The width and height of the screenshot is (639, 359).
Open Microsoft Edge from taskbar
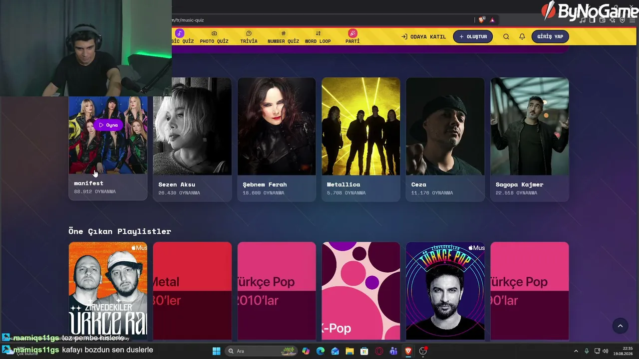click(320, 351)
